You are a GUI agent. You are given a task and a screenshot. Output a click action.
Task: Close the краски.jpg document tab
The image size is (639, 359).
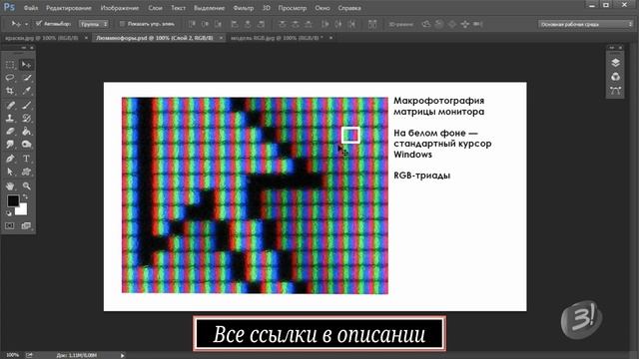pos(86,38)
